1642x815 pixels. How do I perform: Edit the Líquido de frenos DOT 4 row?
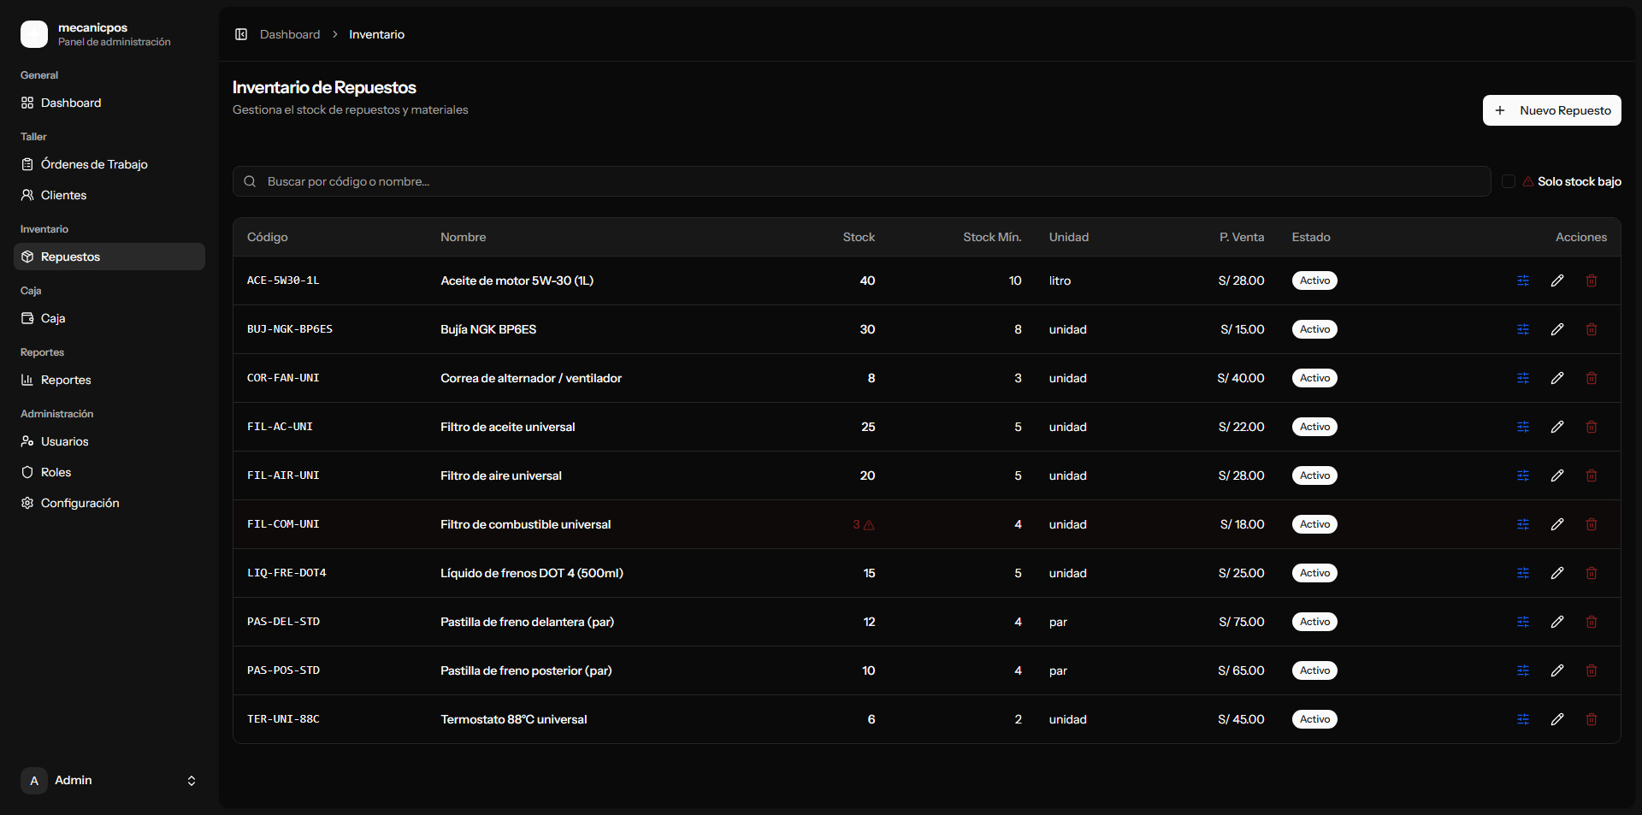tap(1557, 573)
